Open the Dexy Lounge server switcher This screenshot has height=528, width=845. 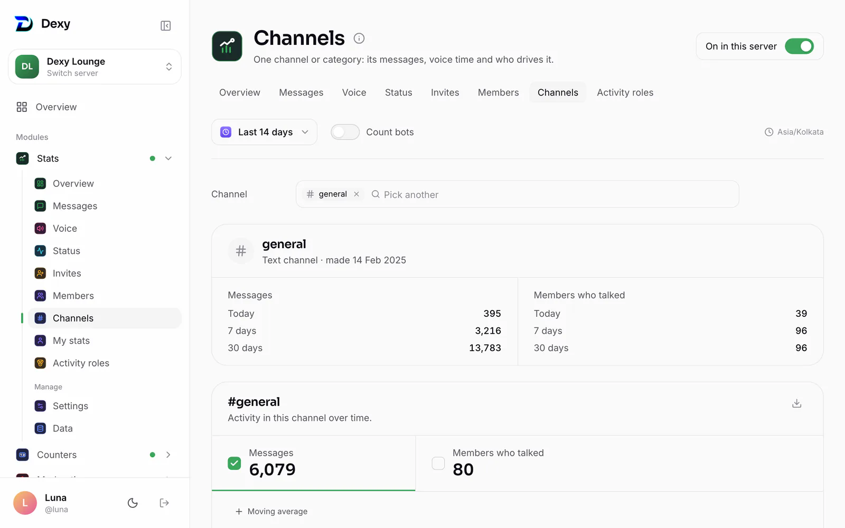95,67
